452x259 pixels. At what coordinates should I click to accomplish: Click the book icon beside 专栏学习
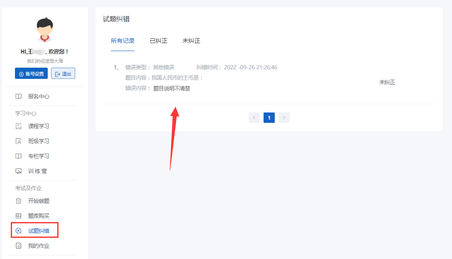click(18, 156)
